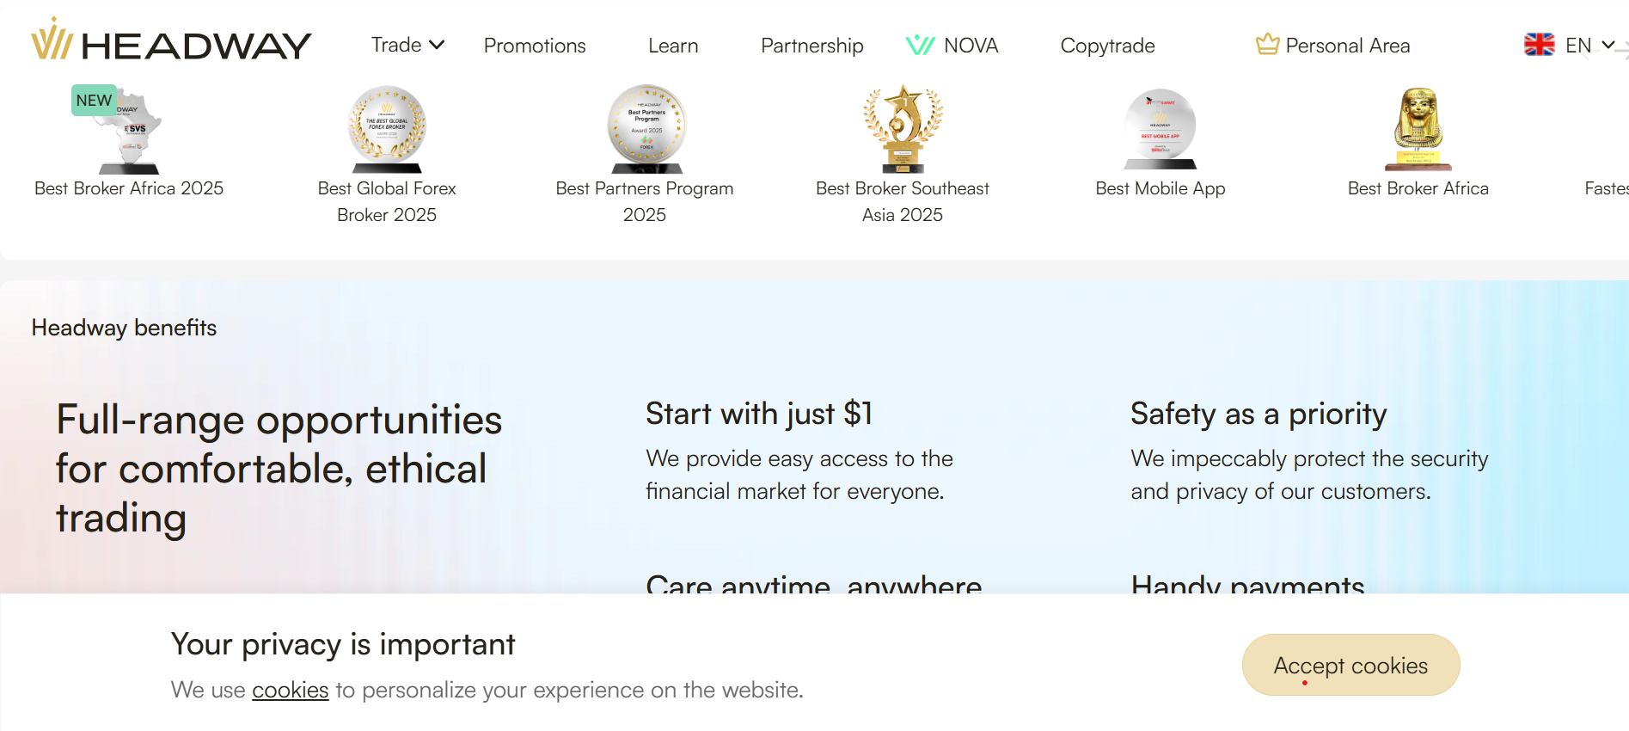Go to the Partnership page

pyautogui.click(x=811, y=45)
